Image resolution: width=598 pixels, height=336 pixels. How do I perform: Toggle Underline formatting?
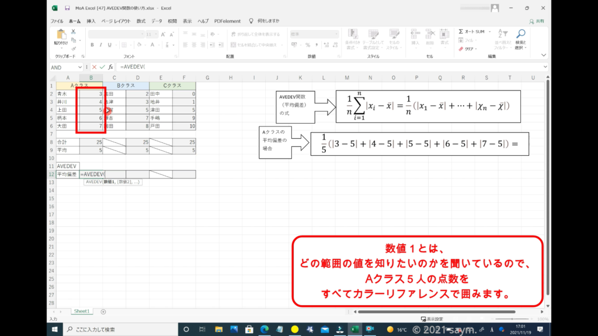pyautogui.click(x=109, y=45)
